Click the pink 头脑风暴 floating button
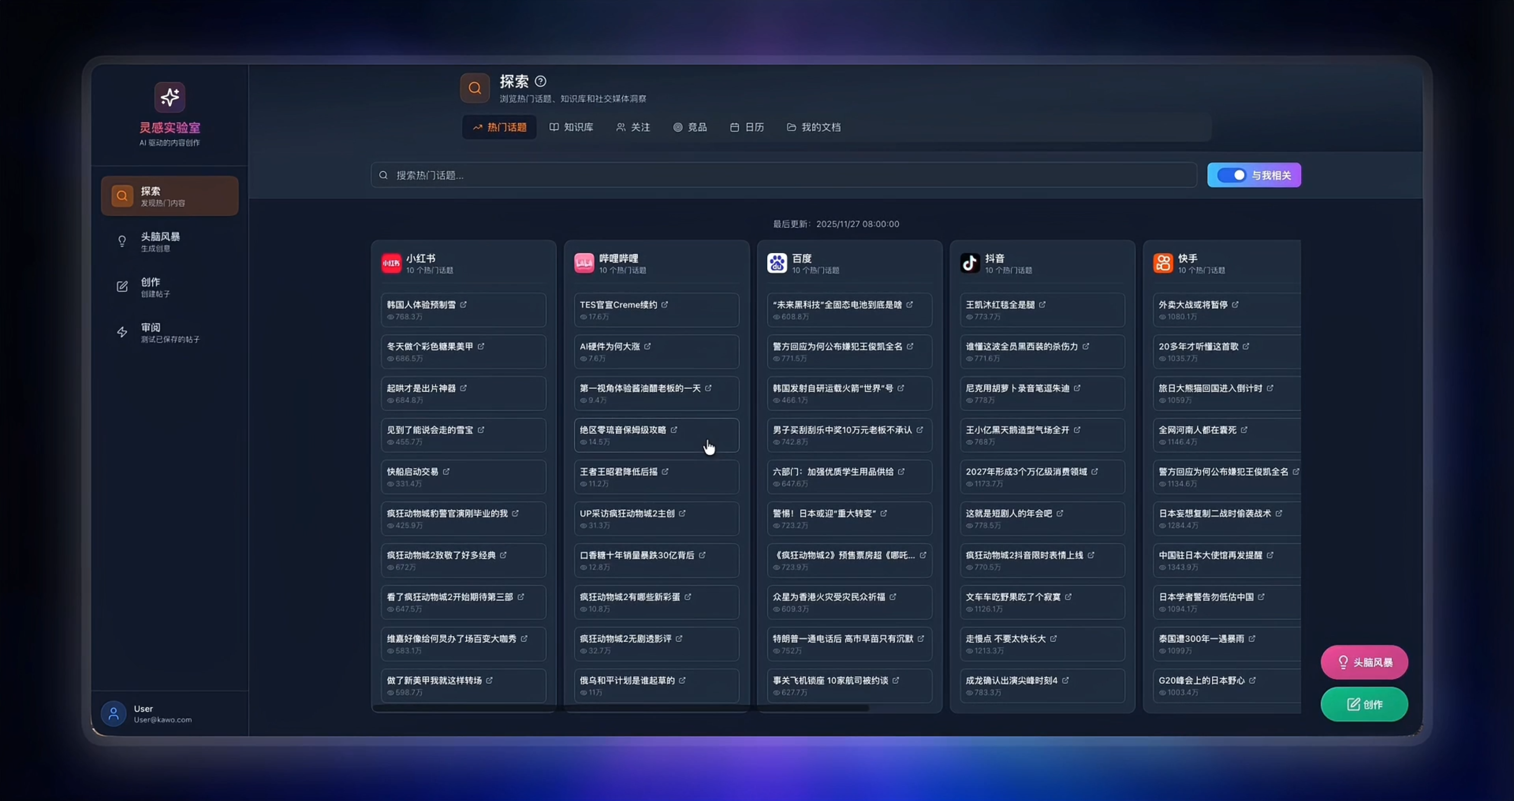Screen dimensions: 1514x801 1364,662
